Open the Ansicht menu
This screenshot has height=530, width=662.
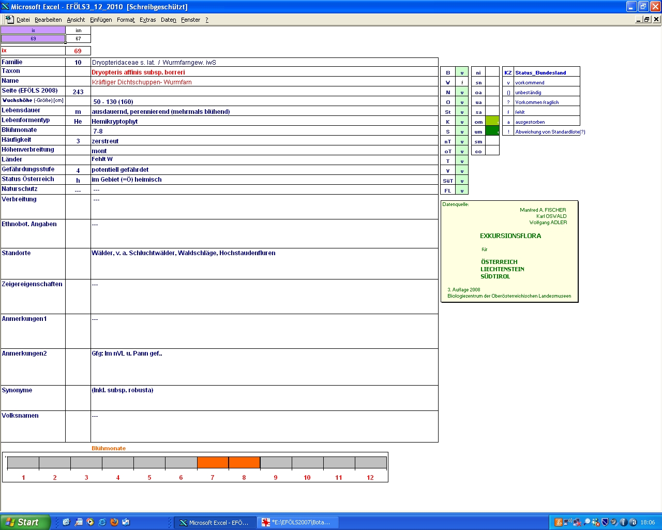click(x=76, y=20)
